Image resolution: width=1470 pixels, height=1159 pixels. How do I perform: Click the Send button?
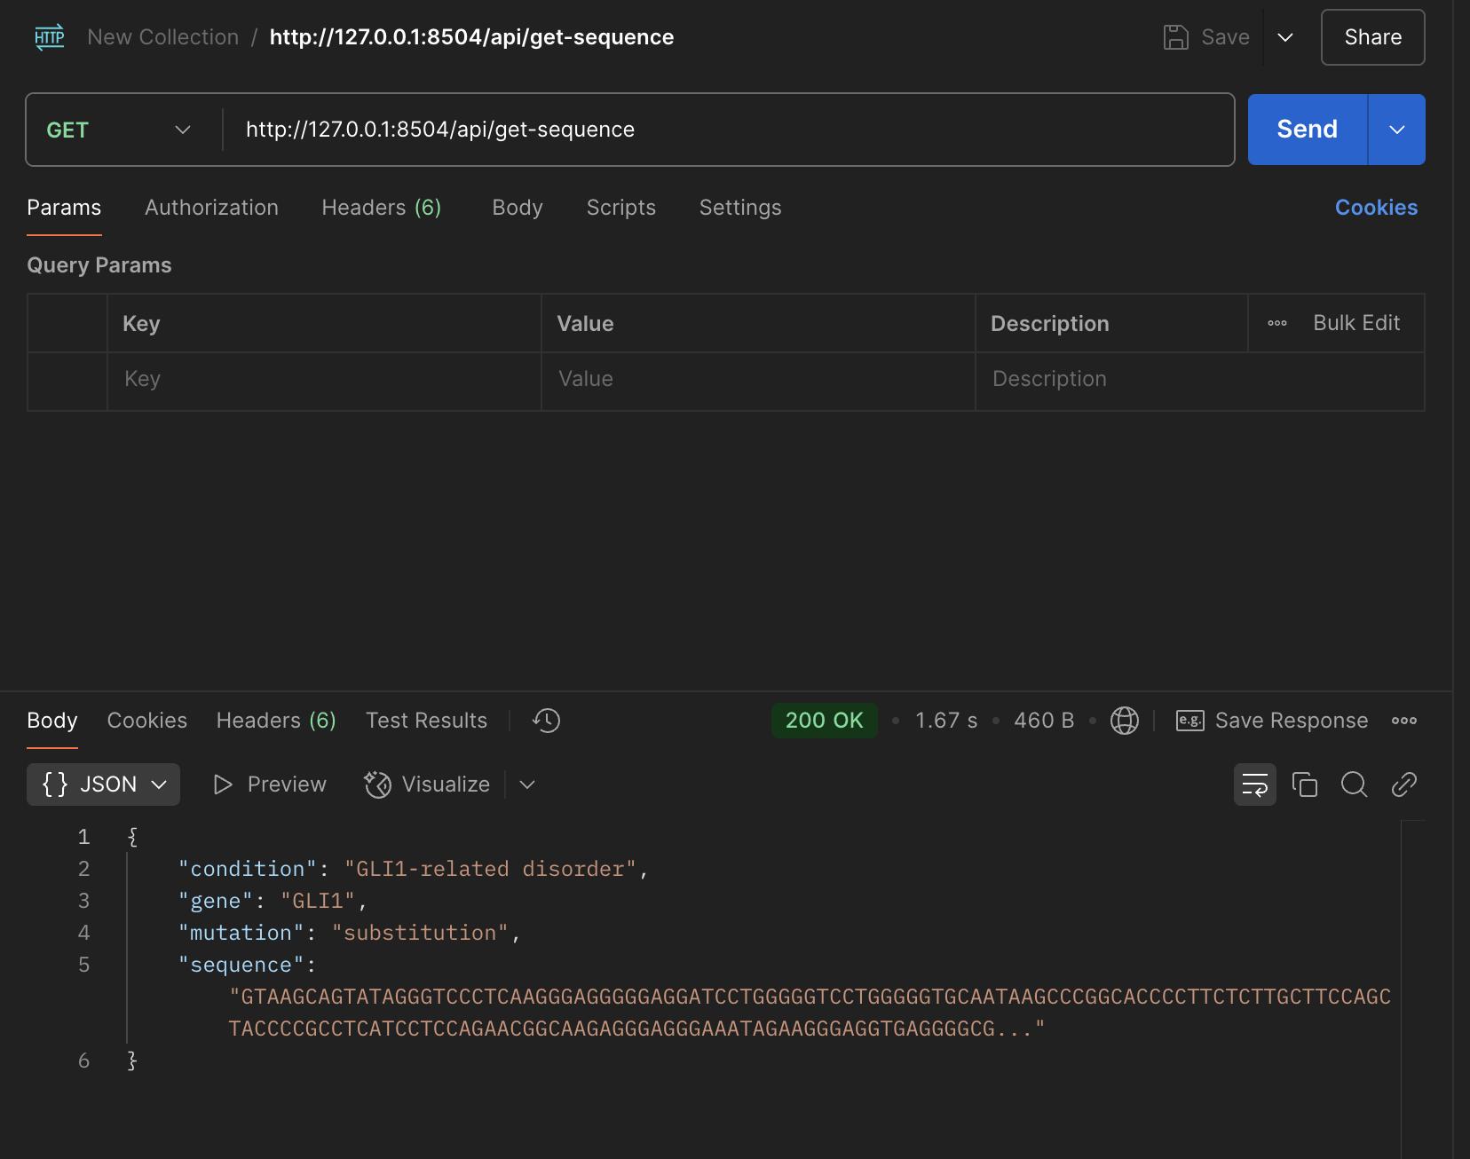pyautogui.click(x=1306, y=130)
